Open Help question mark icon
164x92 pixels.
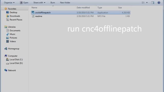(x=159, y=3)
